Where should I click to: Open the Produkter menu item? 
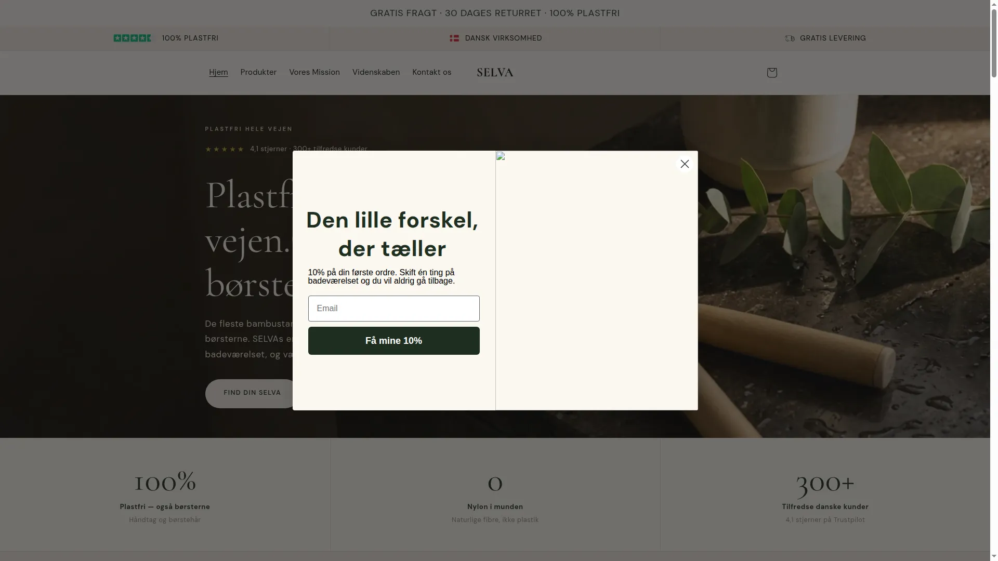click(258, 72)
